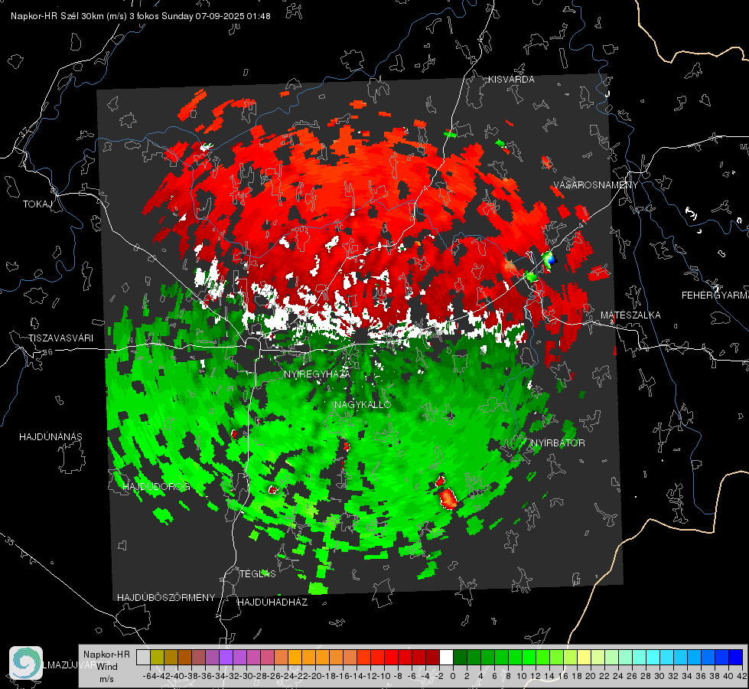Select the MÁTÉSZALKA town label
The image size is (749, 689).
click(630, 315)
